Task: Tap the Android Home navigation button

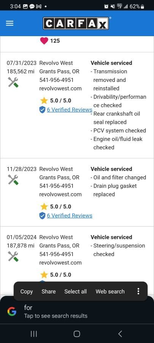Action: coord(77,334)
